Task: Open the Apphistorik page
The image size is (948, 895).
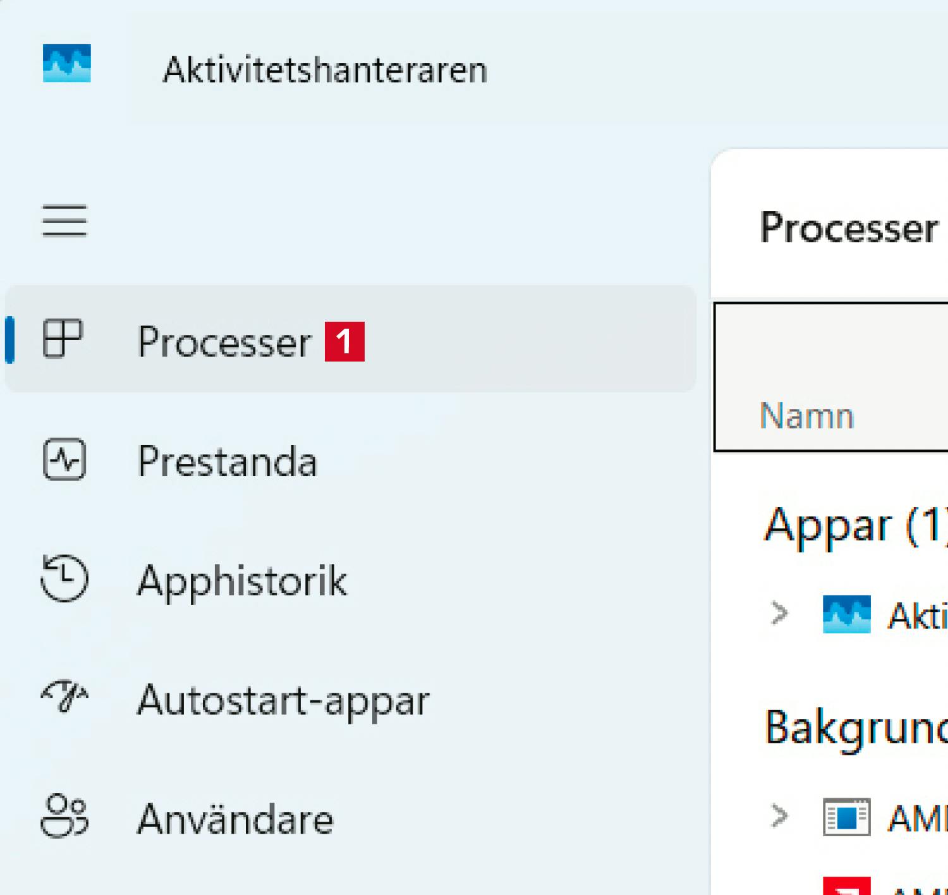Action: point(242,580)
